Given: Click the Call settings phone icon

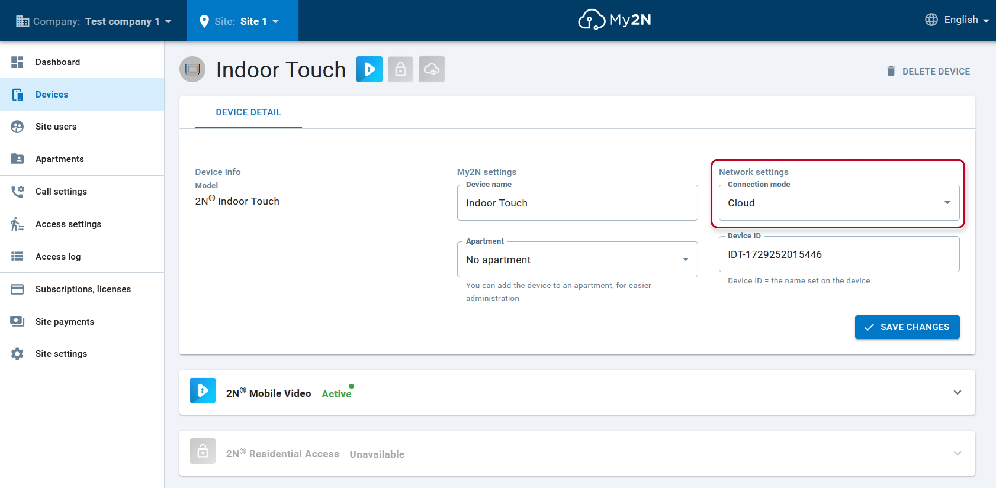Looking at the screenshot, I should 17,191.
